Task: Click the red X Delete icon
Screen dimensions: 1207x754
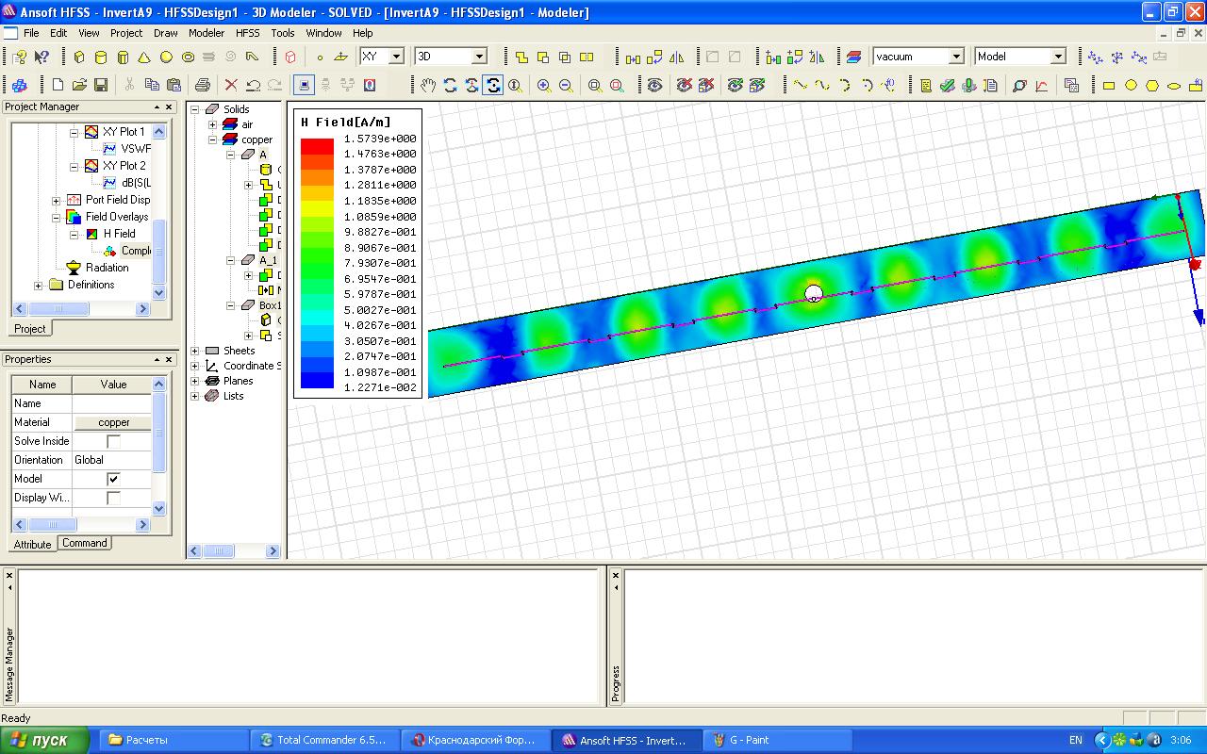Action: (x=231, y=86)
